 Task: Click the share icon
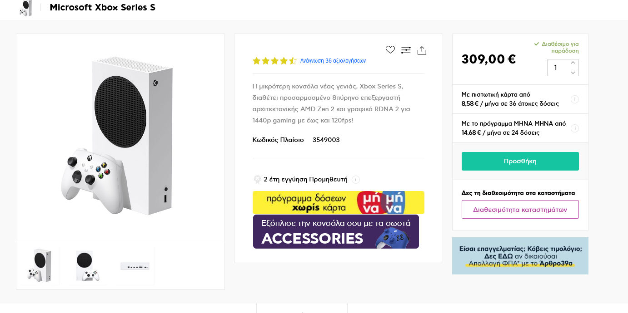[x=422, y=50]
